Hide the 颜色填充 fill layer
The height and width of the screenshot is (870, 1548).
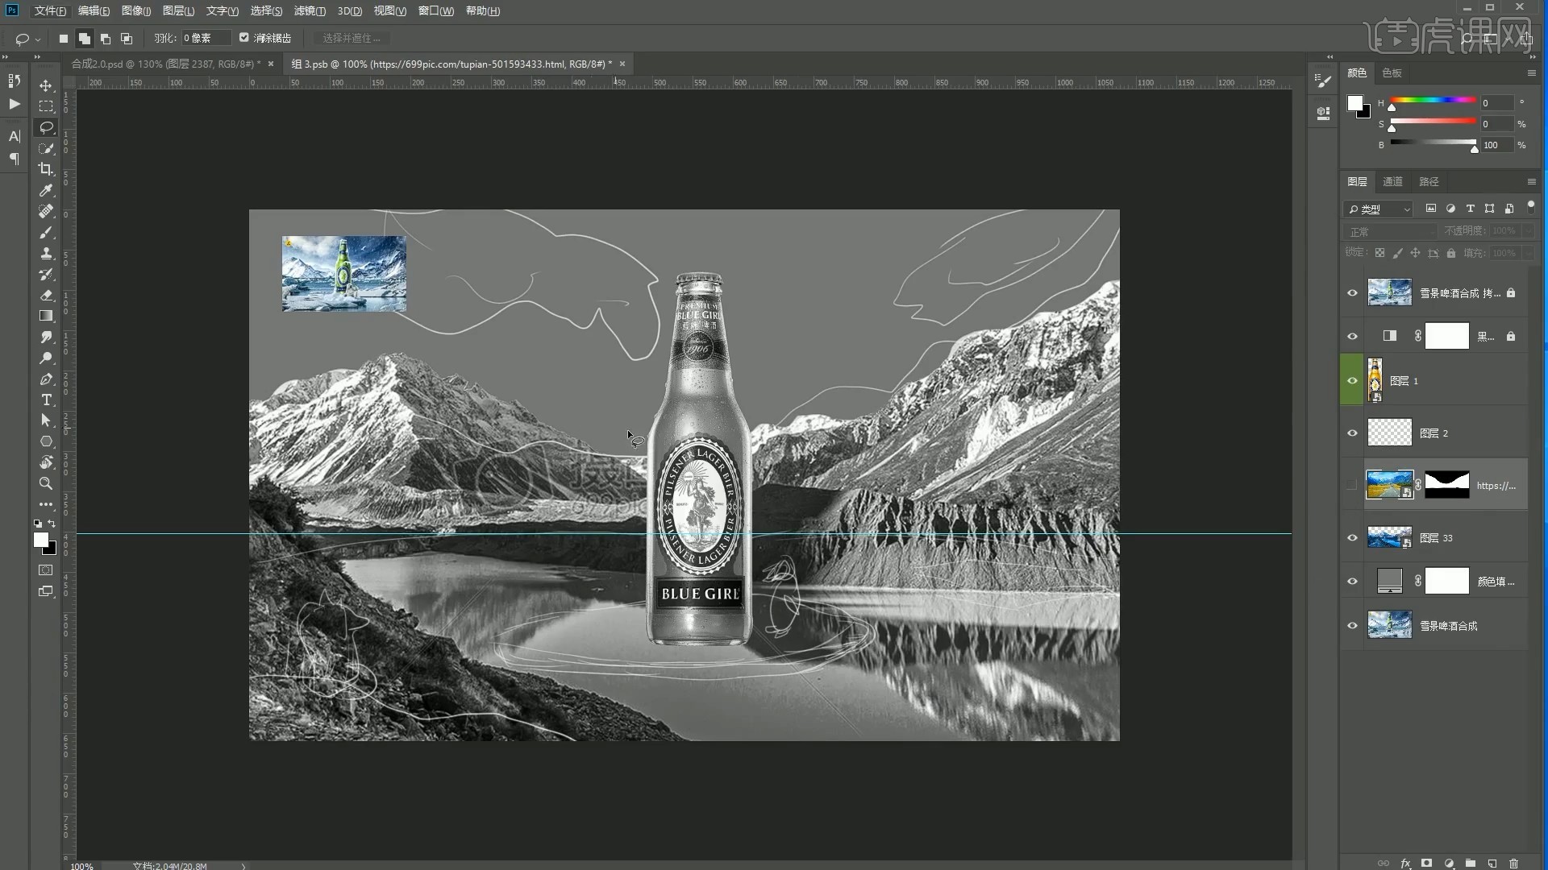[1352, 582]
